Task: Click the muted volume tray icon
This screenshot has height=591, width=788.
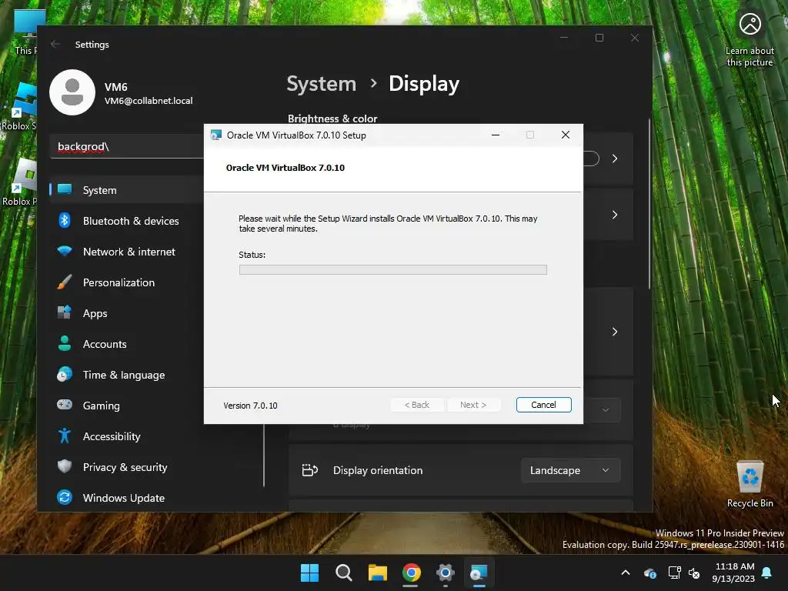Action: point(694,573)
